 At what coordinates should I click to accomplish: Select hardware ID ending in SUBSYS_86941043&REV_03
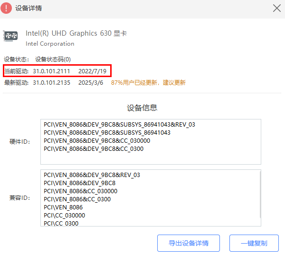click(x=119, y=125)
